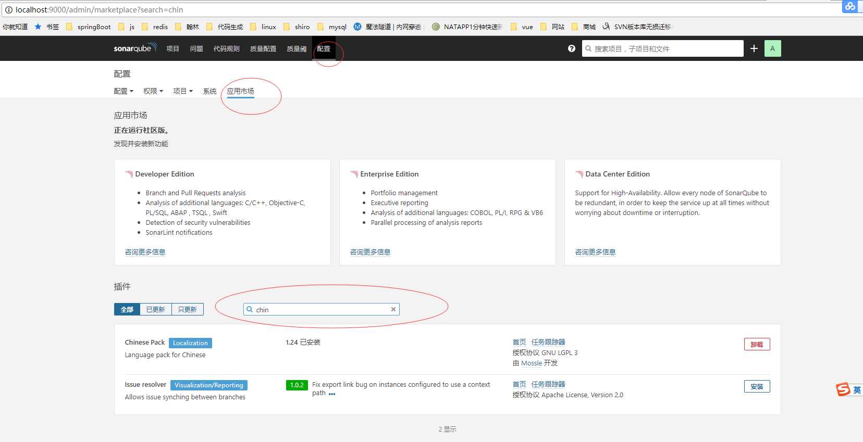Screen dimensions: 863x442
Task: Click the Visualization/Reporting category tag
Action: click(x=209, y=385)
